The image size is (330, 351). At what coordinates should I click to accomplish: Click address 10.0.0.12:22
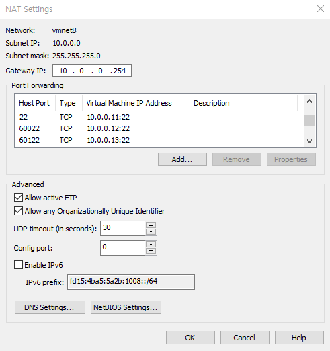coord(108,128)
